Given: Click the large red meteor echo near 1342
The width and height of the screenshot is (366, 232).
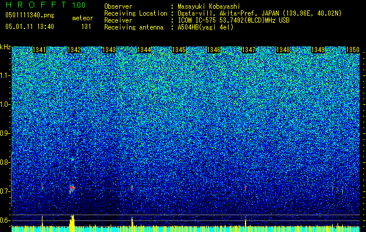Looking at the screenshot, I should (x=72, y=189).
